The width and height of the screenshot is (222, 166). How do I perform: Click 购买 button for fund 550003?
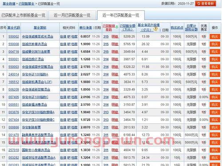click(215, 67)
